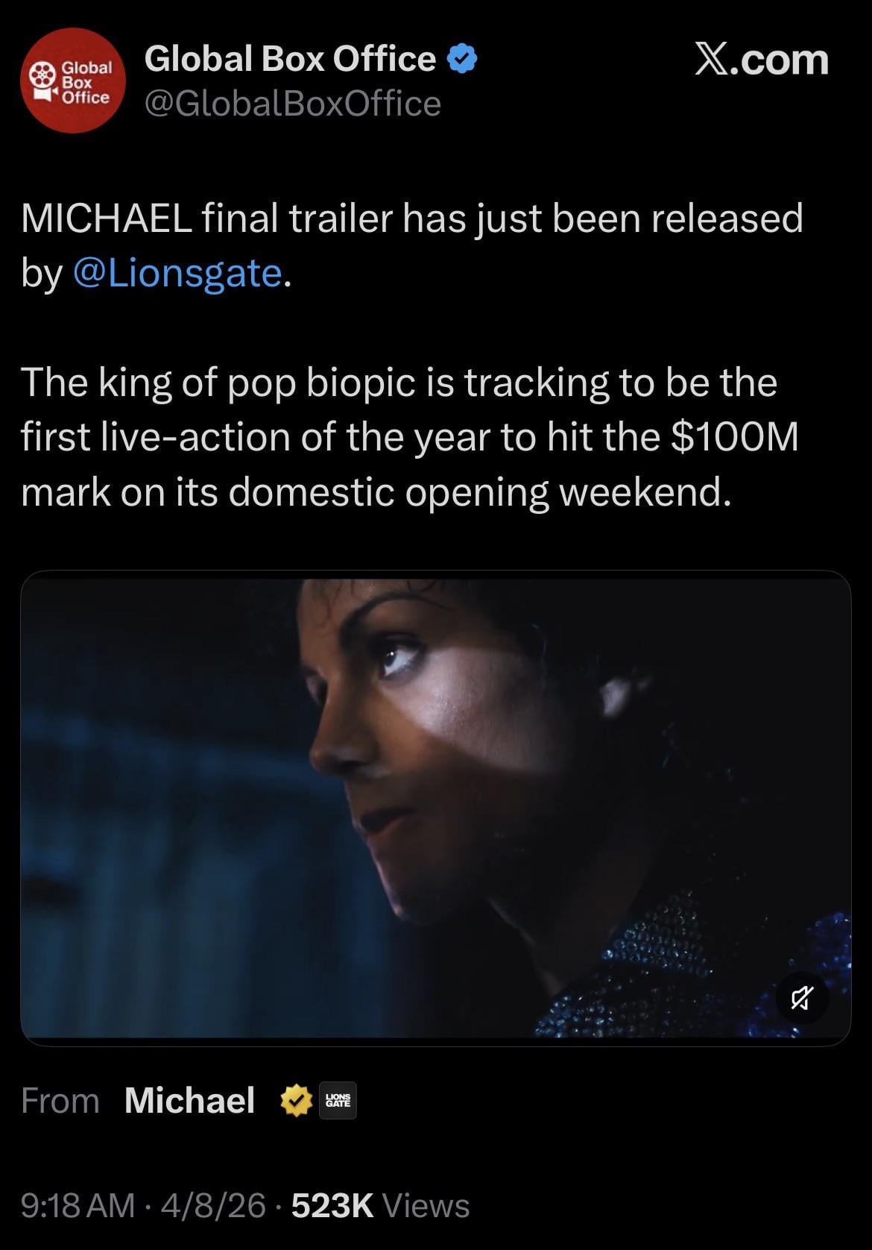The height and width of the screenshot is (1250, 872).
Task: Click the phrase king of pop biopic
Action: pyautogui.click(x=257, y=383)
